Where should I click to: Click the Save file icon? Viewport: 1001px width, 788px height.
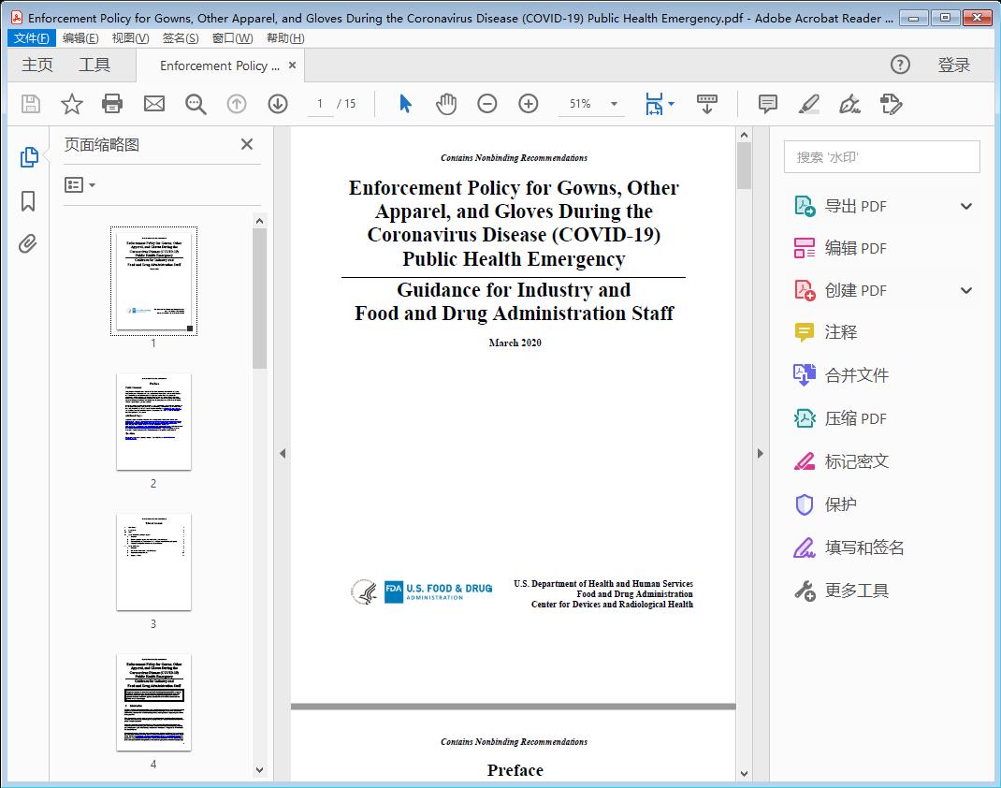click(x=29, y=104)
